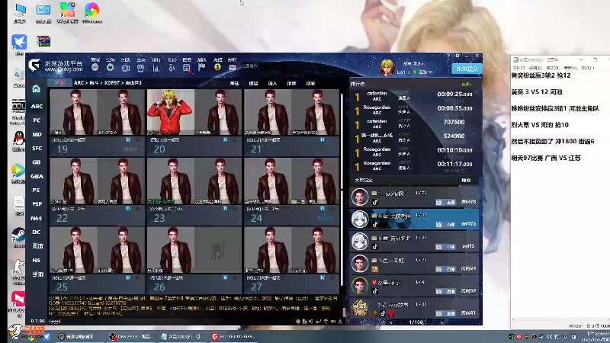Open blue bird app icon on desktop
Viewport: 610px width, 343px height.
click(x=18, y=42)
